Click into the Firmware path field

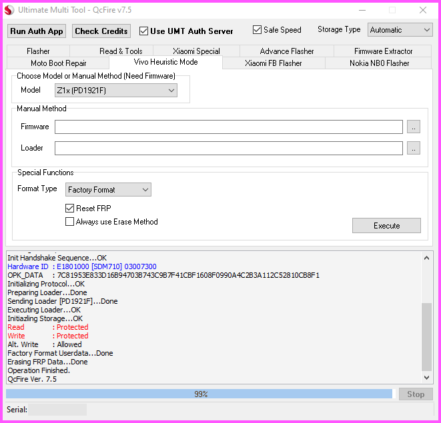point(229,127)
